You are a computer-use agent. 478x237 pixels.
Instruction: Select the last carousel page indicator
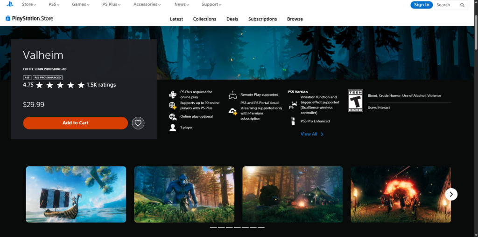point(261,227)
